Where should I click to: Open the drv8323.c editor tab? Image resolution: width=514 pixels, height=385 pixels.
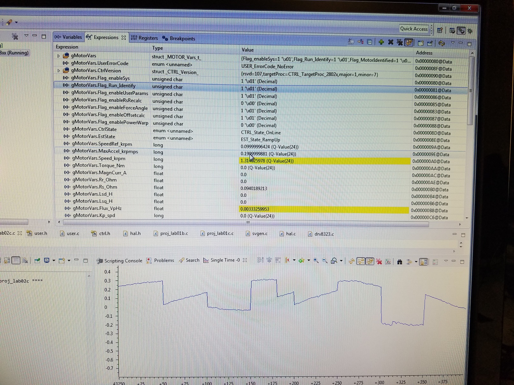point(321,234)
